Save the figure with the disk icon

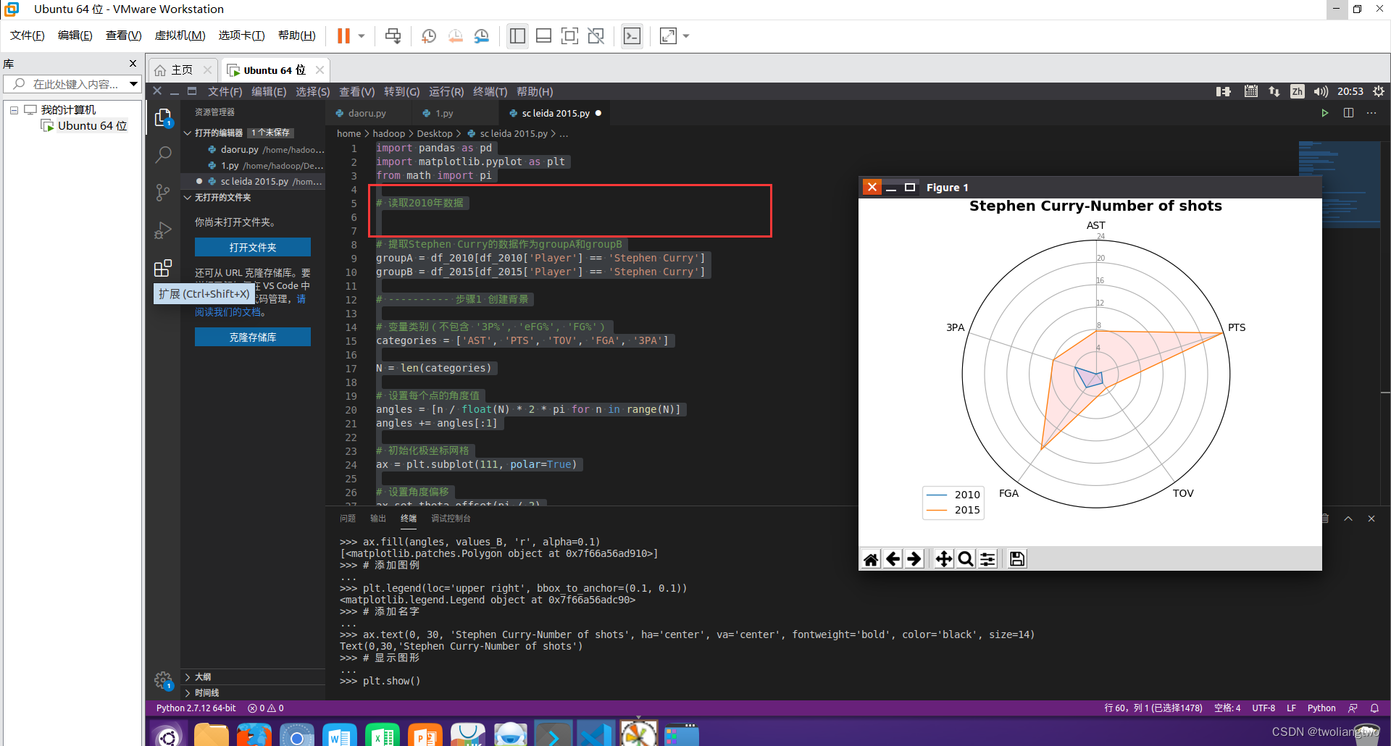pos(1017,559)
